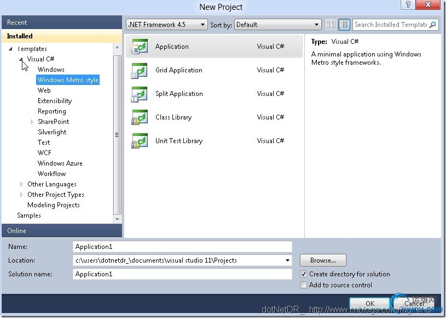Image resolution: width=446 pixels, height=318 pixels.
Task: Open the Sort by Default dropdown
Action: 277,25
